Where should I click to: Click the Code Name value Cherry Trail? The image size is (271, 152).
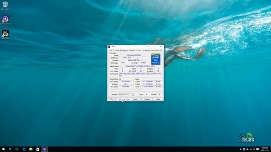pos(127,58)
